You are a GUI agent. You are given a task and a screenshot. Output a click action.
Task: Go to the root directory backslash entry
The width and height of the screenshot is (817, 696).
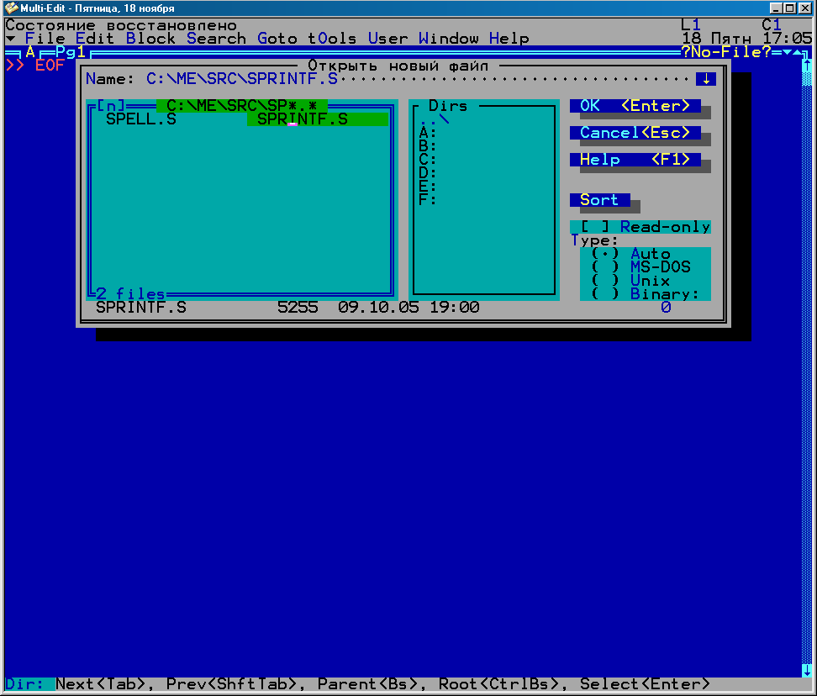click(x=444, y=119)
